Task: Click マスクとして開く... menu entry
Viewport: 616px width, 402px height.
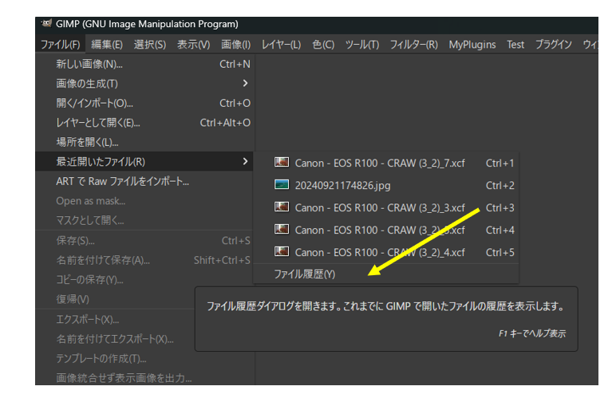Action: click(x=145, y=220)
